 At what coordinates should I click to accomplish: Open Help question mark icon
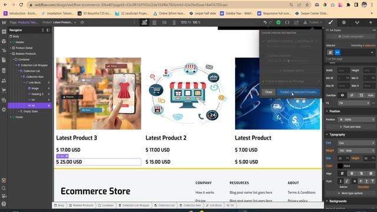pyautogui.click(x=4, y=204)
